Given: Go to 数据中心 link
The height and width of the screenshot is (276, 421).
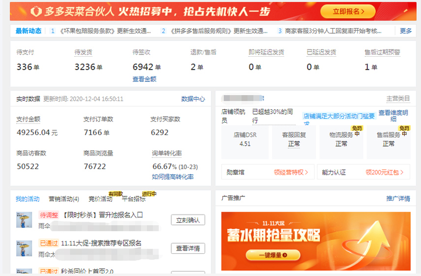Looking at the screenshot, I should tap(193, 99).
